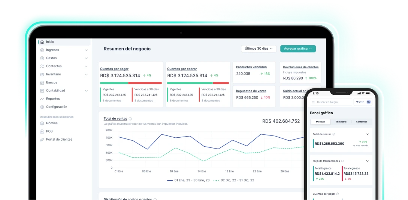408x200 pixels.
Task: Expand the Ingresos sidebar section
Action: 86,50
